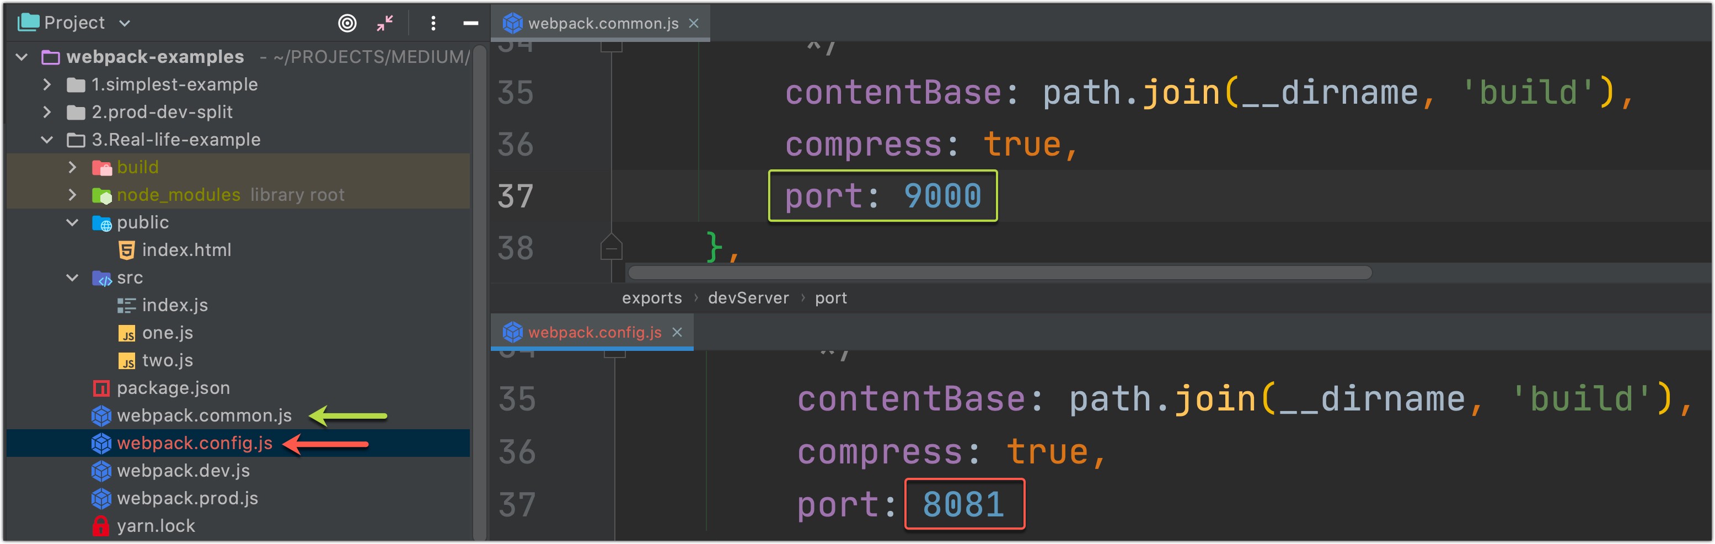Collapse the webpack-examples root folder
This screenshot has height=544, width=1715.
tap(22, 57)
